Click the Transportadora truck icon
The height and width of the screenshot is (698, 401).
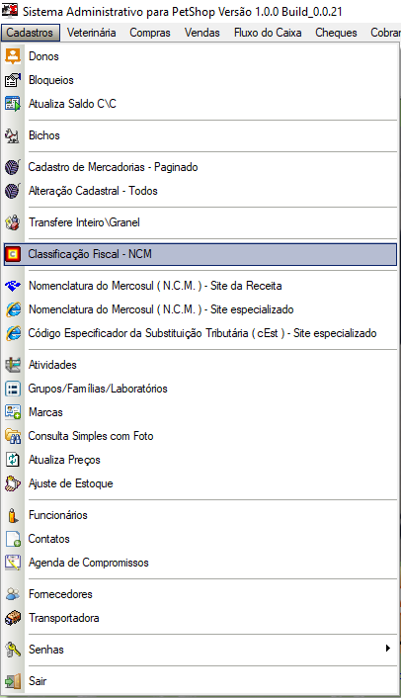point(13,618)
